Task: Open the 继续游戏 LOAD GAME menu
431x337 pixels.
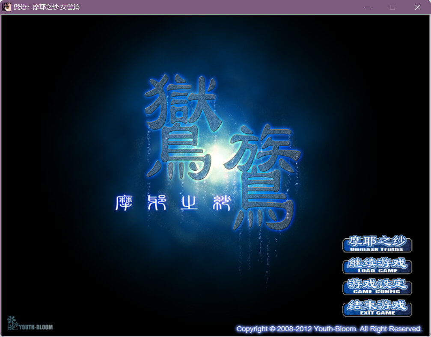Action: point(377,266)
